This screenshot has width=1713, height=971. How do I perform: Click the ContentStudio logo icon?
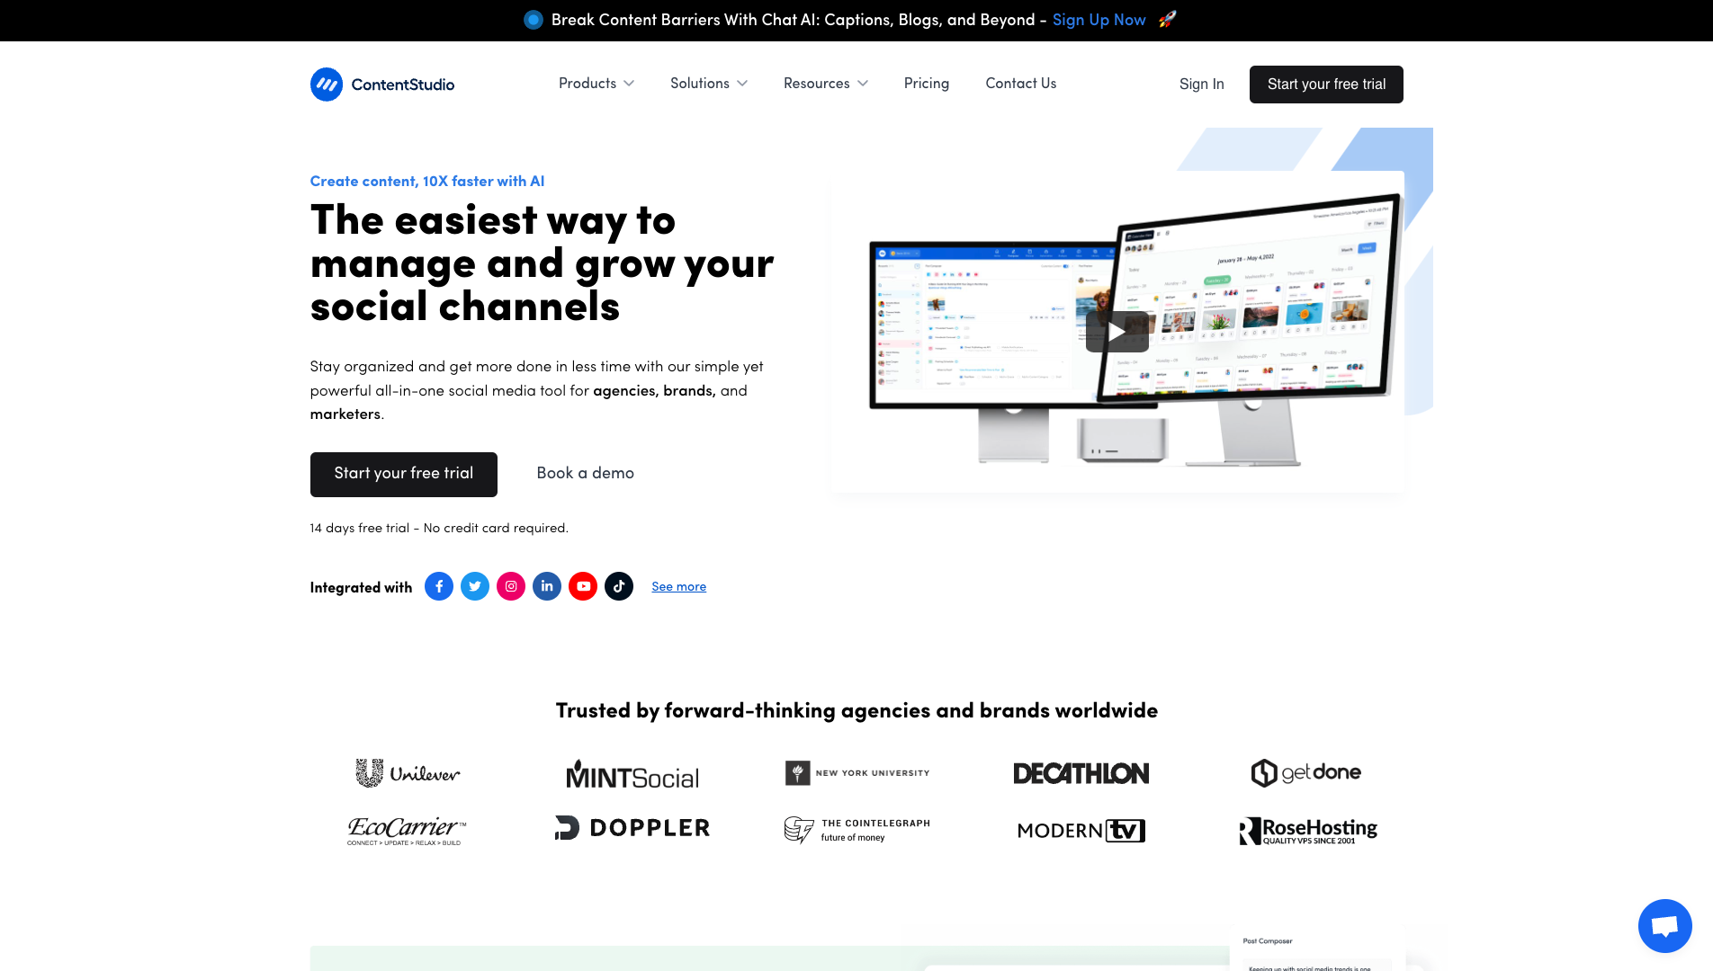click(327, 85)
